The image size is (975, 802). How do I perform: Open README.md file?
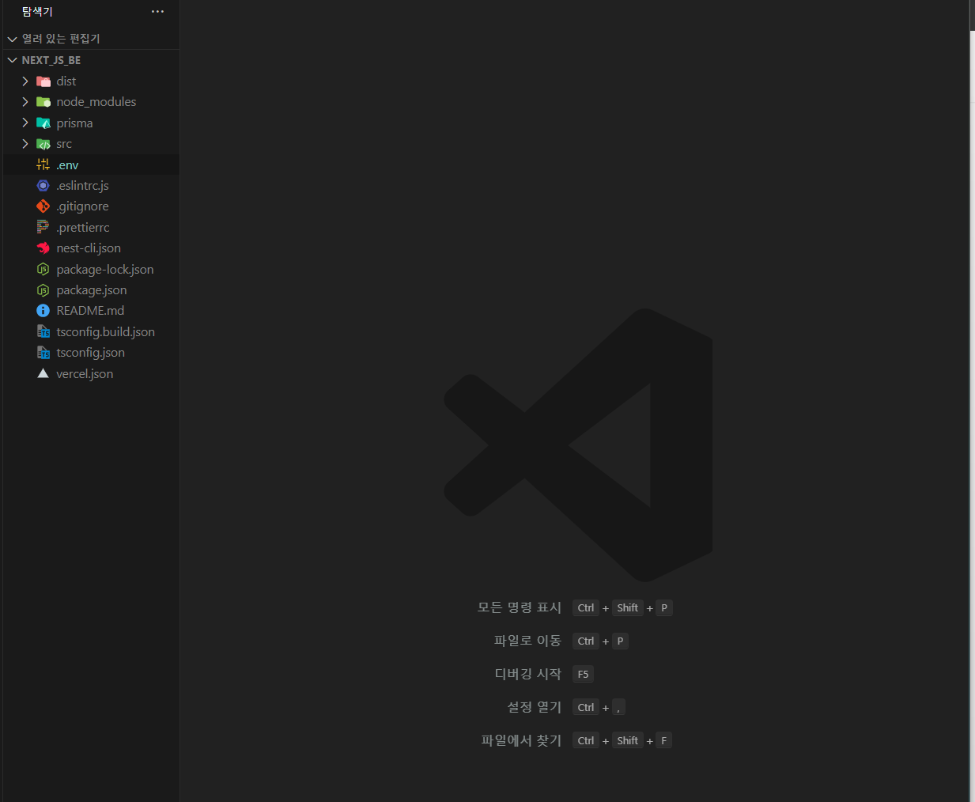coord(91,311)
